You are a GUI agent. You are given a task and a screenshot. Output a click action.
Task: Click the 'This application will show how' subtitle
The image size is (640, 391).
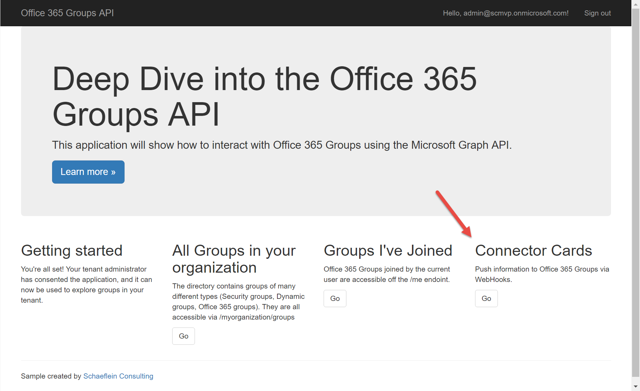point(282,145)
